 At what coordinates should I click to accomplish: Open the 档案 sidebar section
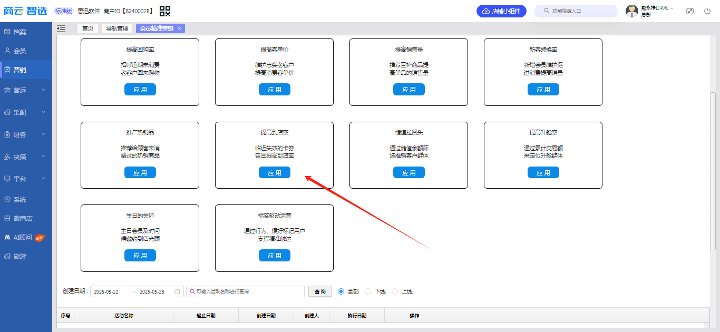pos(20,32)
